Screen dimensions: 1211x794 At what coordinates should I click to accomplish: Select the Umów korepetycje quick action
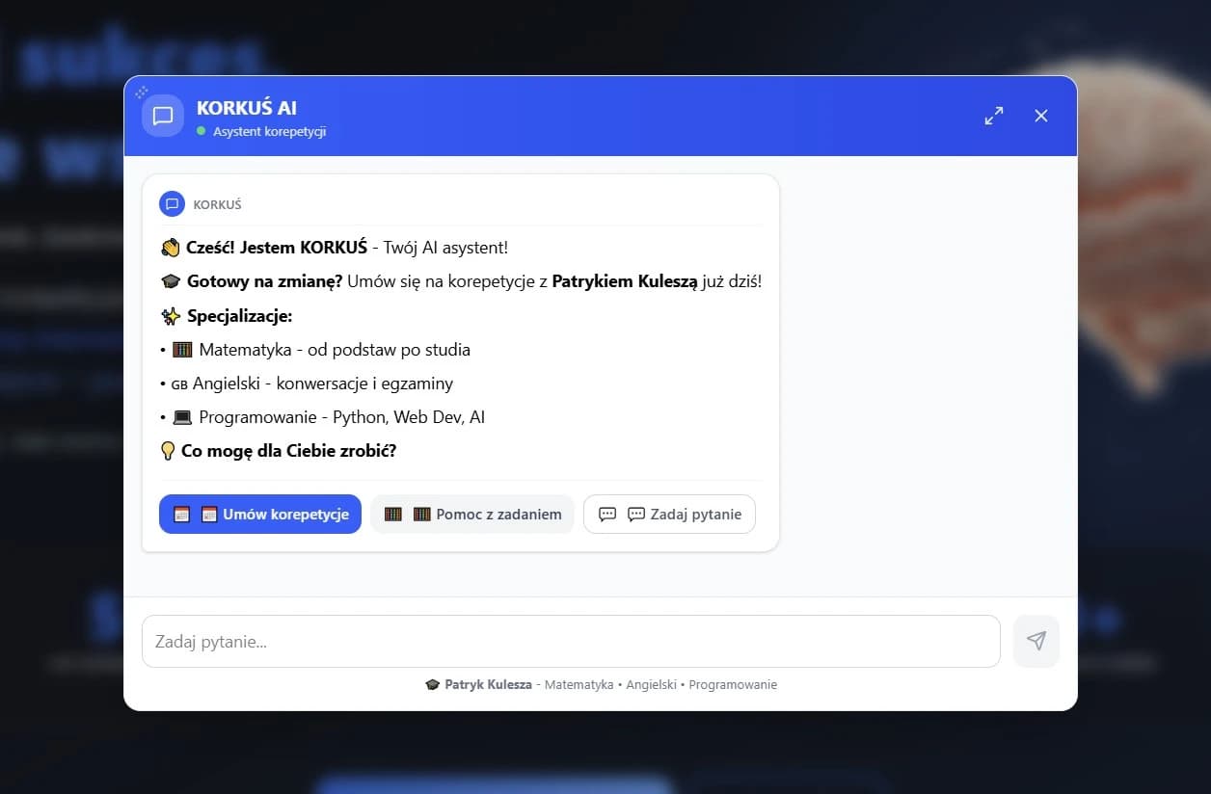pyautogui.click(x=259, y=514)
